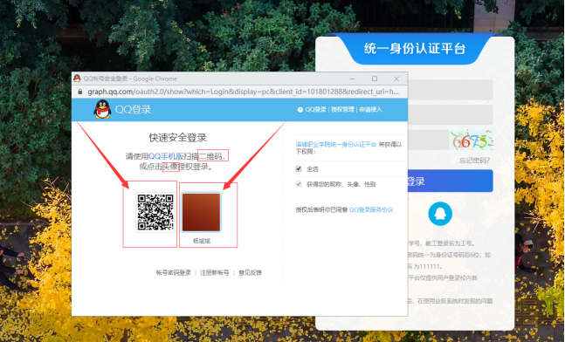This screenshot has height=342, width=565.
Task: Click the 统一身份认证平台 title text
Action: (415, 48)
